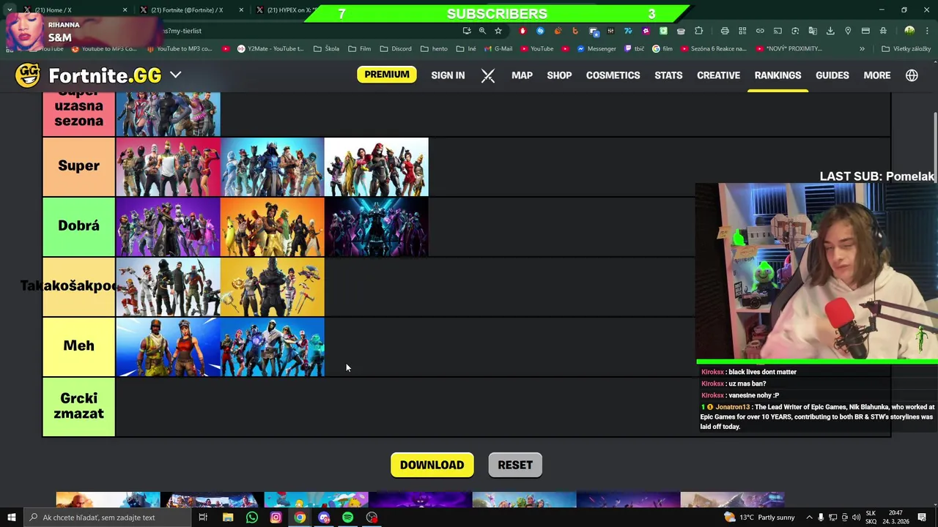Click the translate icon in toolbar

point(813,31)
